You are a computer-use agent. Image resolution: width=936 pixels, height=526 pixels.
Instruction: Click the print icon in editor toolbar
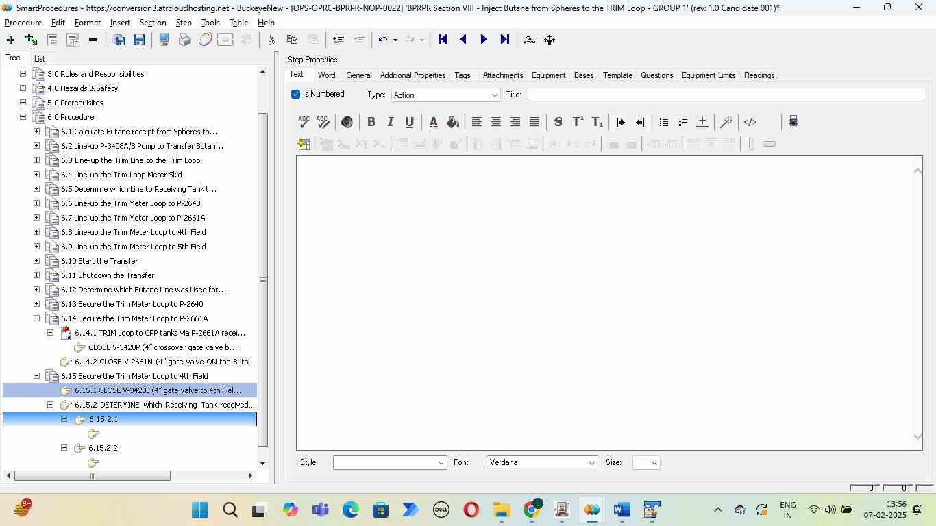793,122
